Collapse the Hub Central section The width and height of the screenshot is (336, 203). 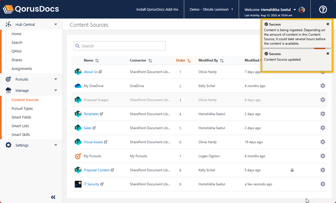click(x=56, y=24)
